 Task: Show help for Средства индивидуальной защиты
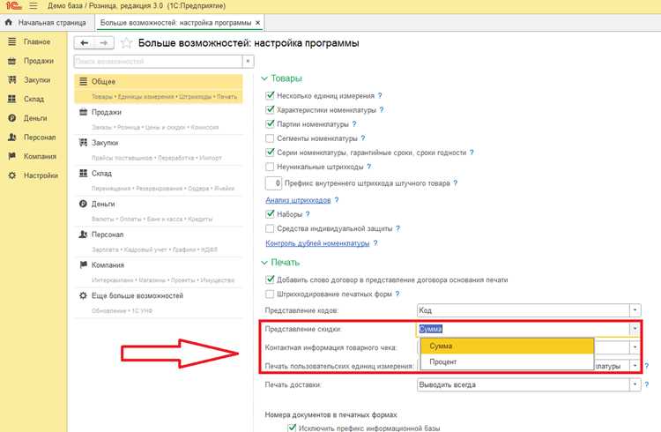click(x=397, y=228)
